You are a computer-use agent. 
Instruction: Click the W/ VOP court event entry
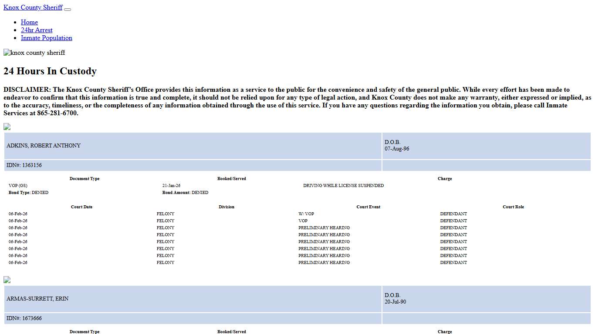coord(306,214)
